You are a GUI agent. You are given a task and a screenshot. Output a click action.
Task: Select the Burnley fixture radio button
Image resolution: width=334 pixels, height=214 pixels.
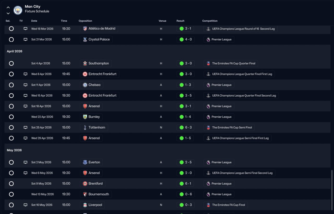pyautogui.click(x=11, y=117)
